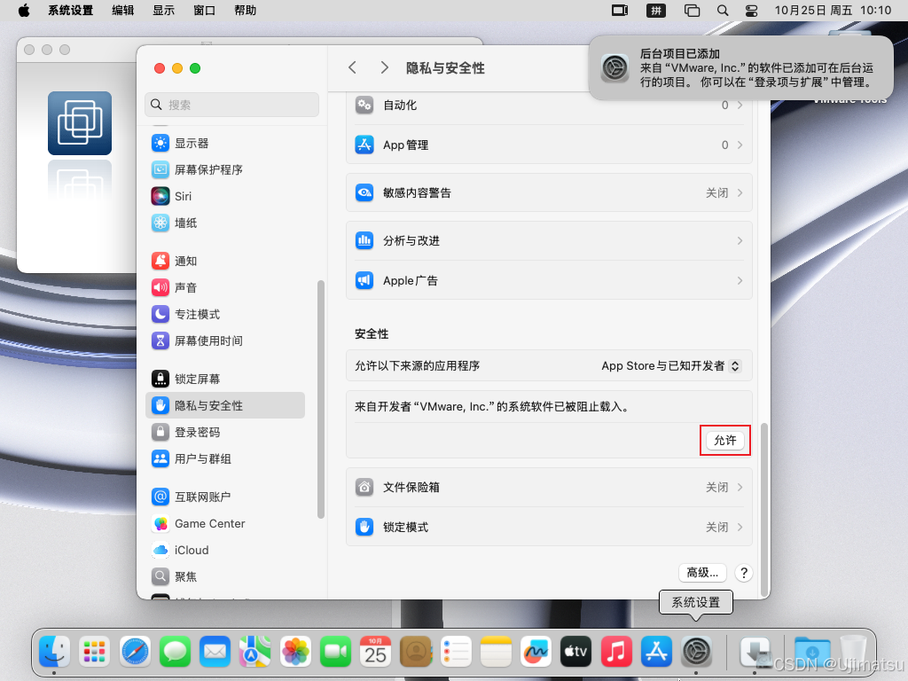Open Wallpaper (墙纸) sidebar icon

click(160, 223)
